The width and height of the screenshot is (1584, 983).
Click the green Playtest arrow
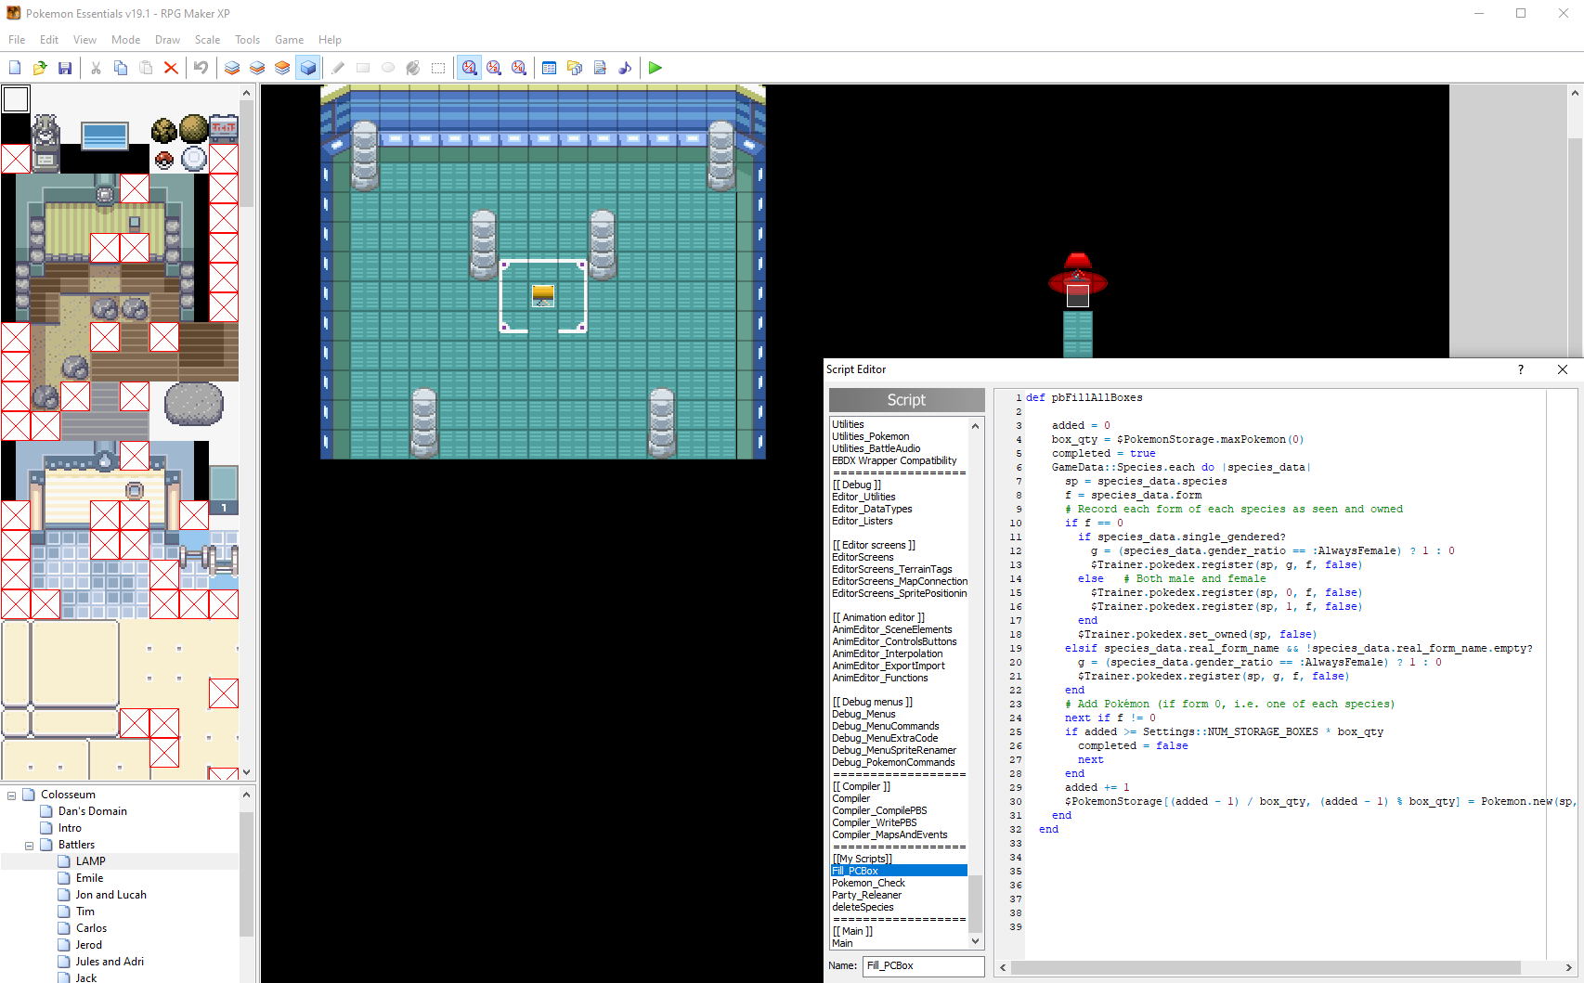[x=656, y=68]
